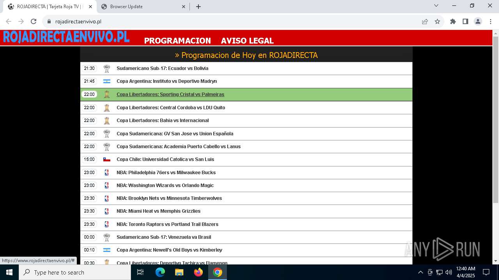Close the ROJADIRECTA tab
Screen dimensions: 499x280
click(x=90, y=7)
